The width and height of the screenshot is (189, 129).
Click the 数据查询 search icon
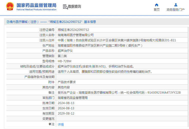[x=65, y=7]
